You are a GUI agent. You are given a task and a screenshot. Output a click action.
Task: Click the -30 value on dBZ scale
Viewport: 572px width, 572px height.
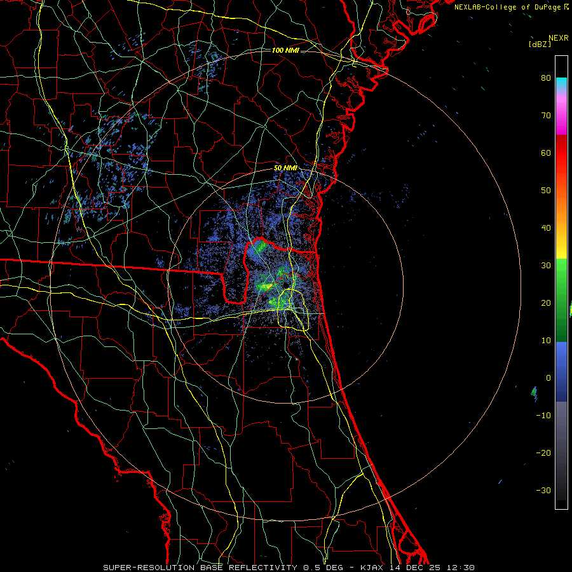[x=543, y=491]
